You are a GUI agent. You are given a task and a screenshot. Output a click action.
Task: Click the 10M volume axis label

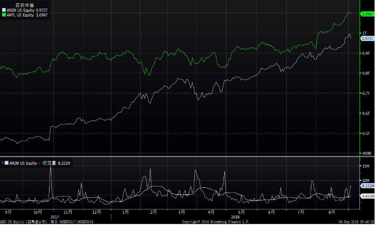click(x=366, y=181)
